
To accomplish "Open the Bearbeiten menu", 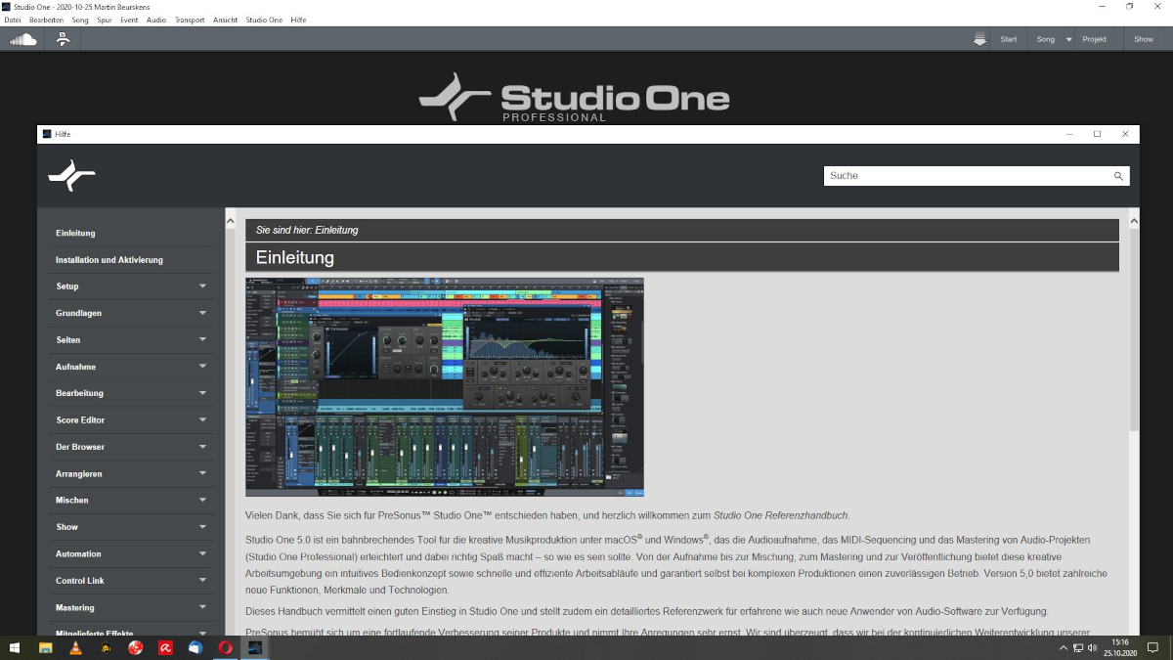I will pyautogui.click(x=46, y=20).
